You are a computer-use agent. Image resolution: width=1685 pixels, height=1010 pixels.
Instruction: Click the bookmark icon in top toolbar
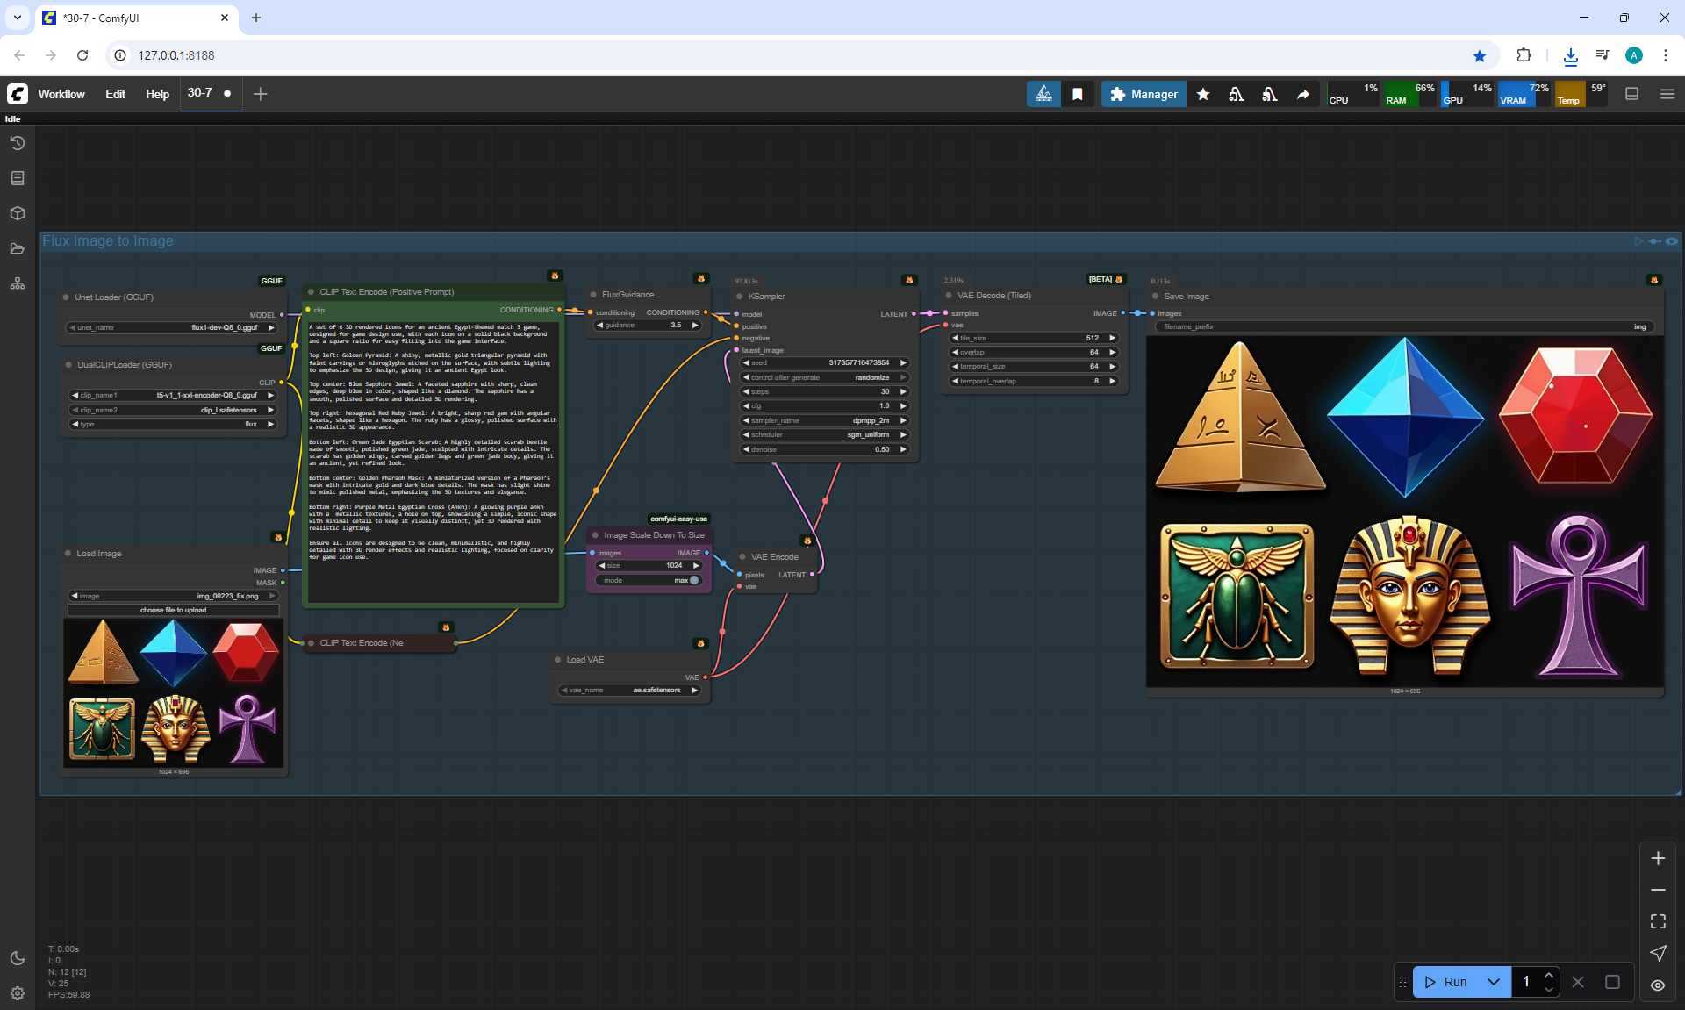[1078, 94]
